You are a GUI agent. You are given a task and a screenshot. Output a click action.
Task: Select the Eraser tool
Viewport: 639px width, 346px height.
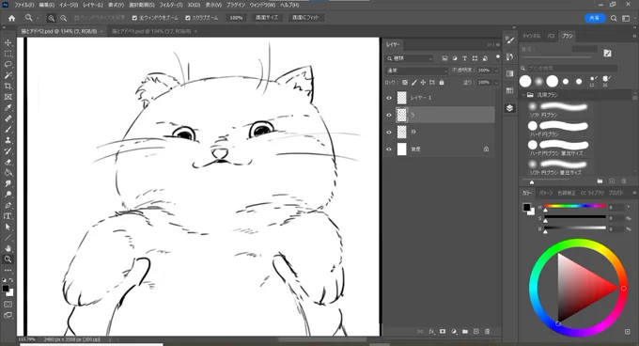click(8, 162)
